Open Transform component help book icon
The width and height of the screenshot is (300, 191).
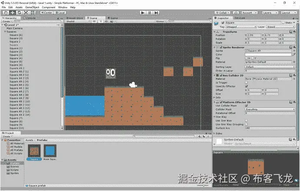point(291,32)
